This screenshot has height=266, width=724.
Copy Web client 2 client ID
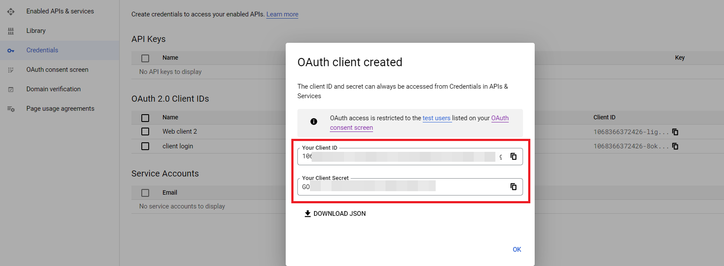[x=675, y=132]
